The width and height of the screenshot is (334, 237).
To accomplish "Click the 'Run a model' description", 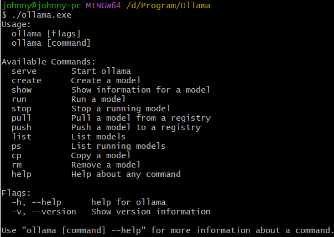I will [98, 99].
